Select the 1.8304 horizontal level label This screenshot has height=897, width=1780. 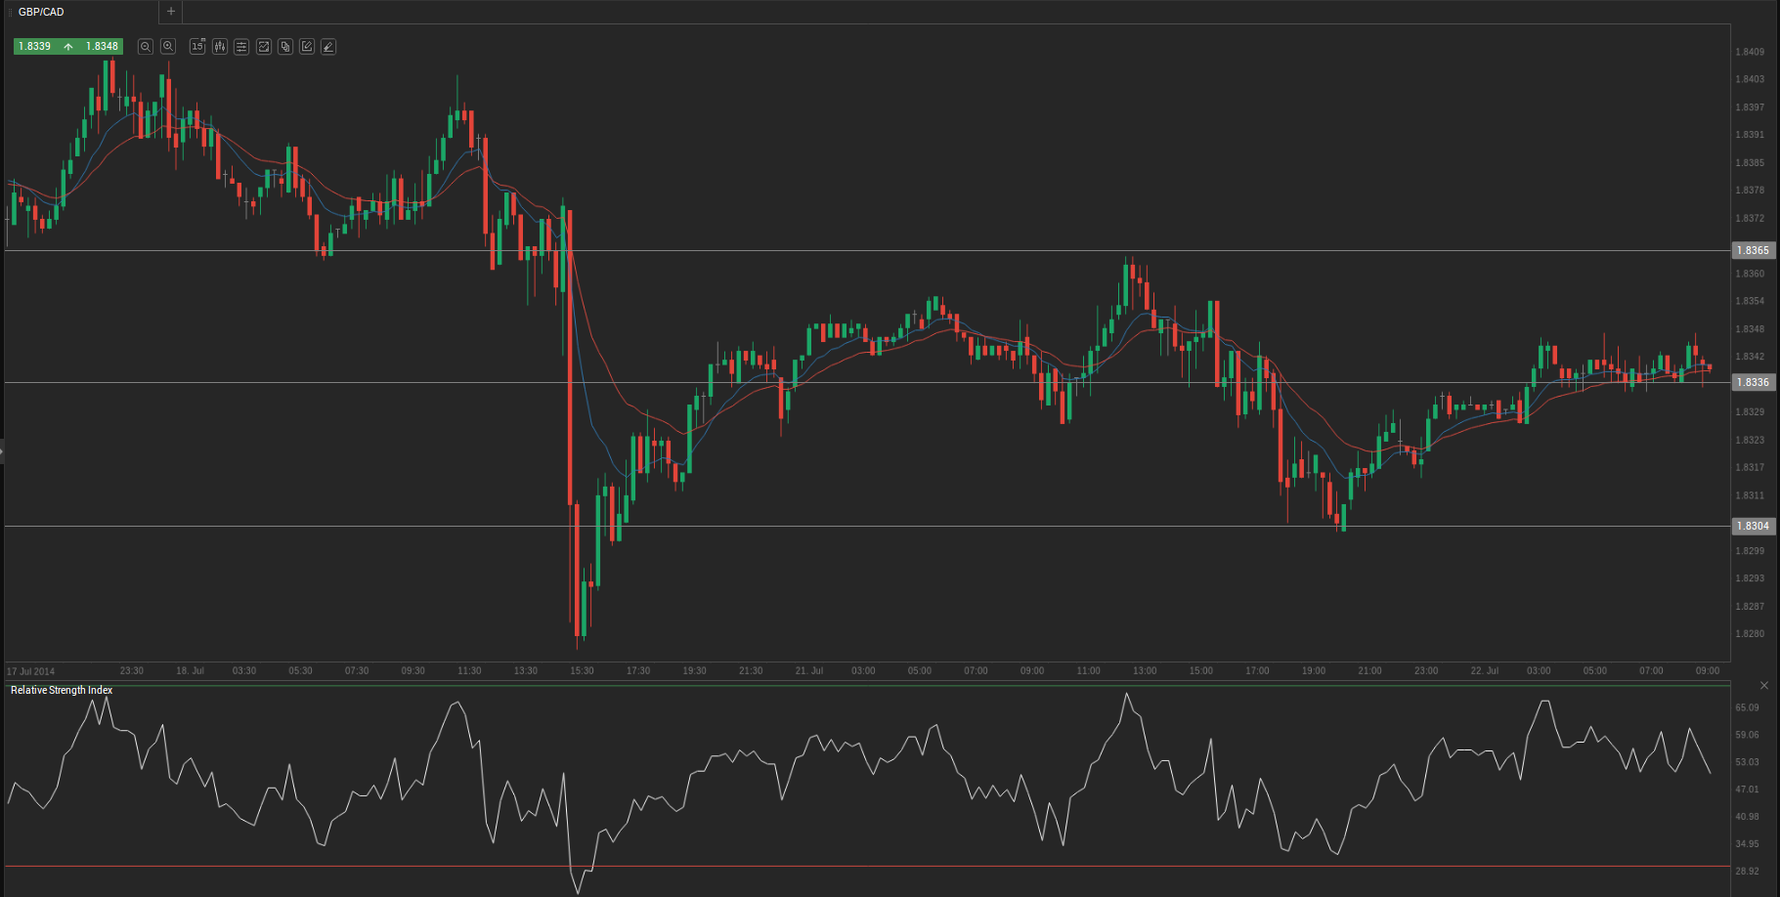(1753, 526)
